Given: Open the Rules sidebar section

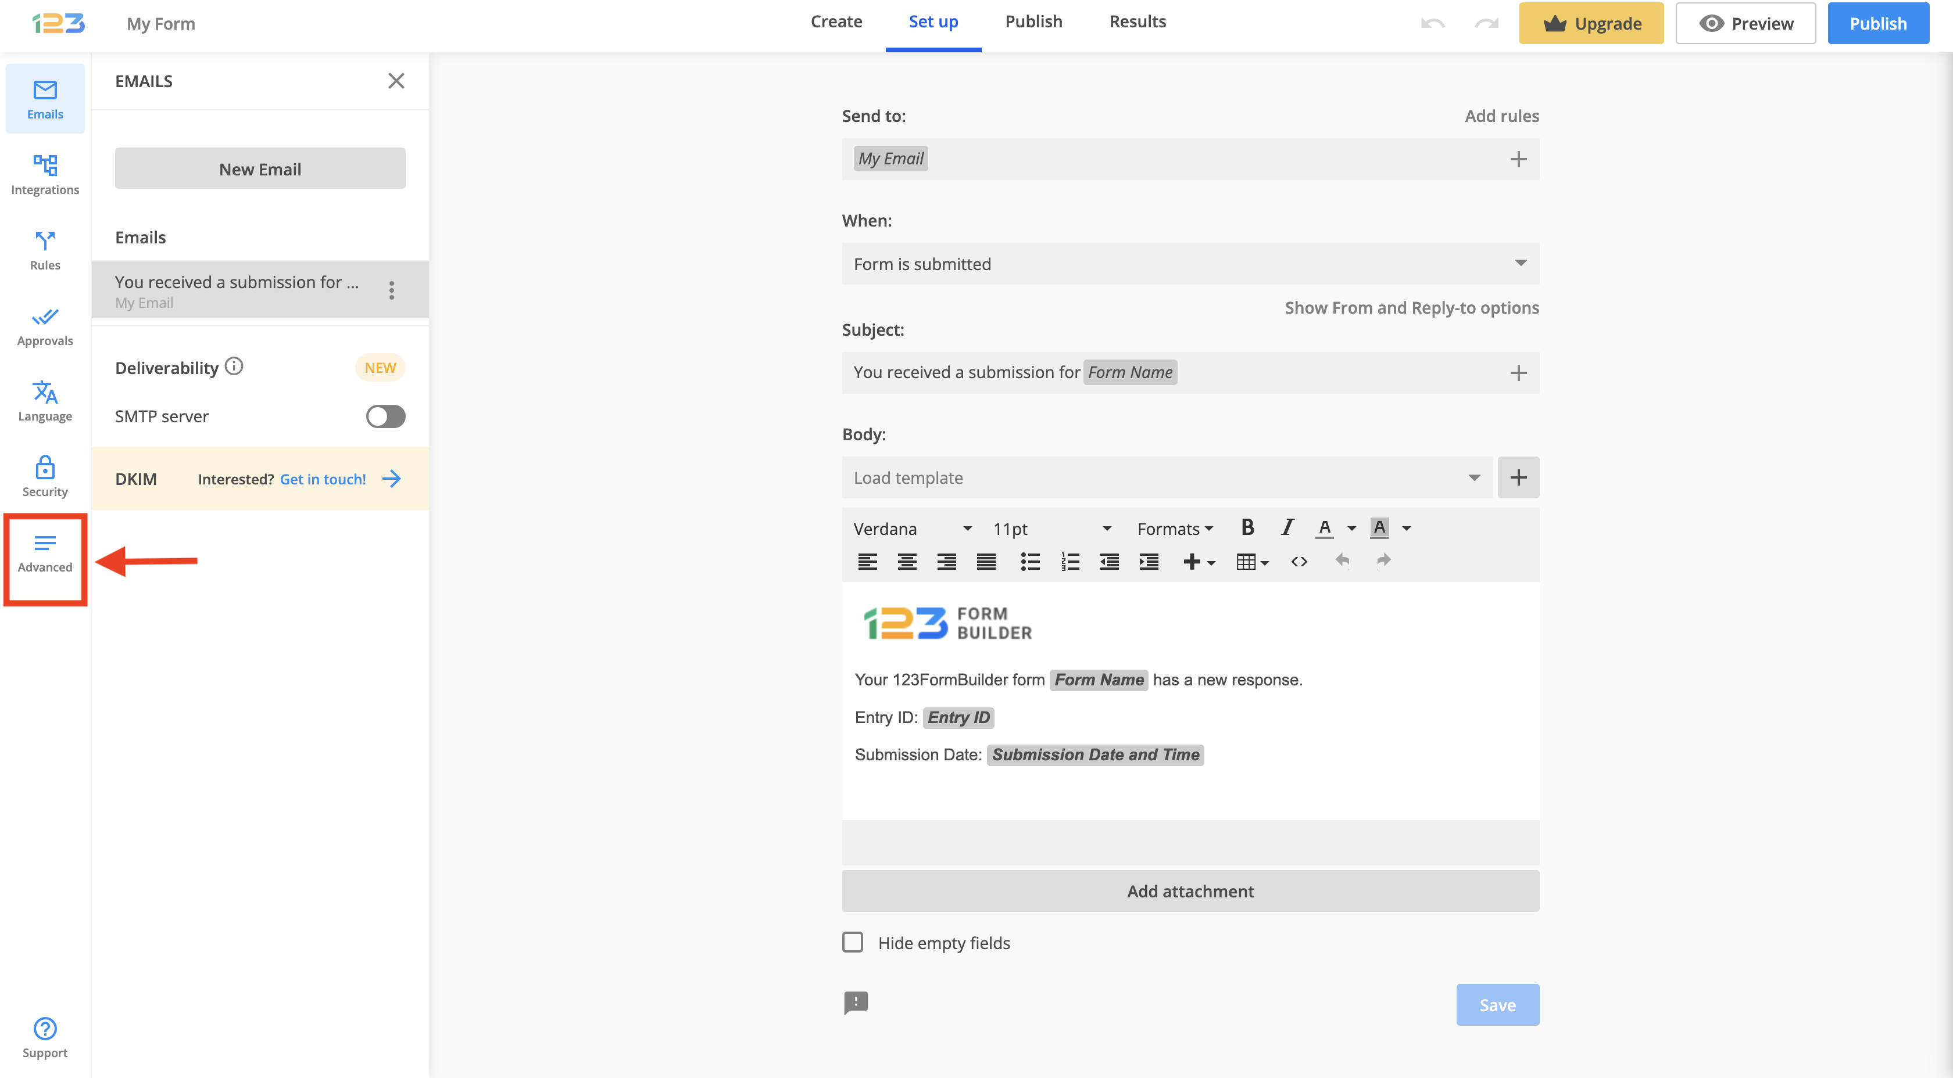Looking at the screenshot, I should click(45, 250).
